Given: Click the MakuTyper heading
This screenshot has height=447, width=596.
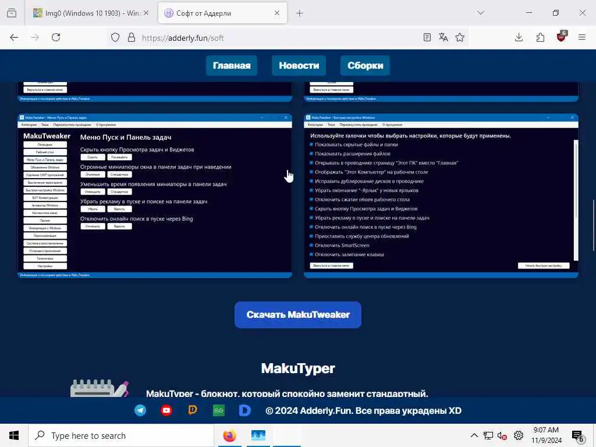Looking at the screenshot, I should coord(298,368).
